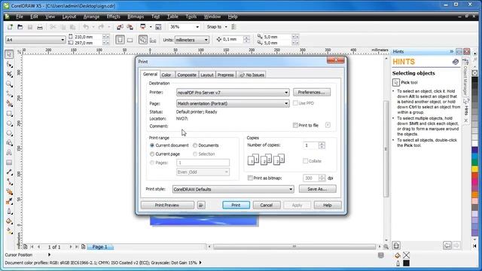This screenshot has height=271, width=482.
Task: Select the Polygon tool in toolbox
Action: 9,133
